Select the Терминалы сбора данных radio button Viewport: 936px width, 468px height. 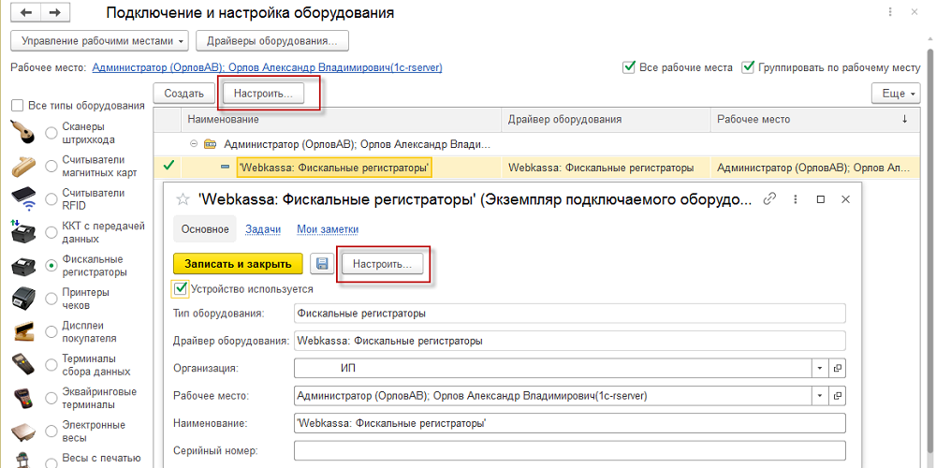click(51, 365)
